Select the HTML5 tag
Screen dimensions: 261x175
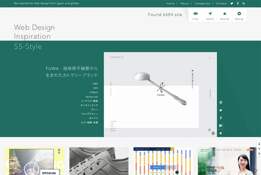(94, 92)
